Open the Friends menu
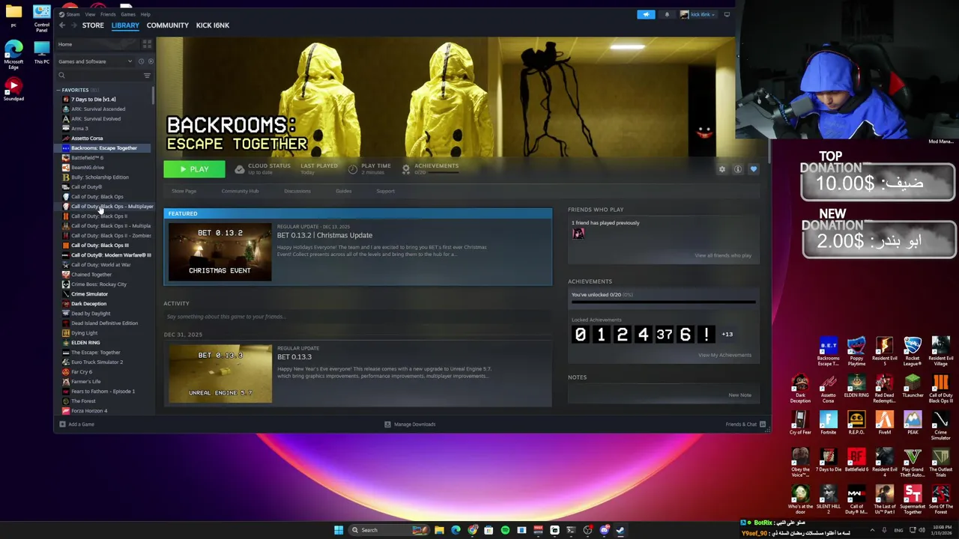This screenshot has height=539, width=959. coord(108,14)
